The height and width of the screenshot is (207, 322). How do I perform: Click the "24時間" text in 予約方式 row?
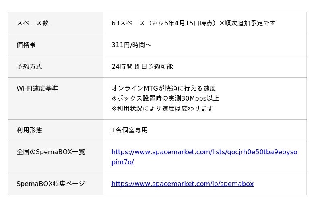coord(122,67)
